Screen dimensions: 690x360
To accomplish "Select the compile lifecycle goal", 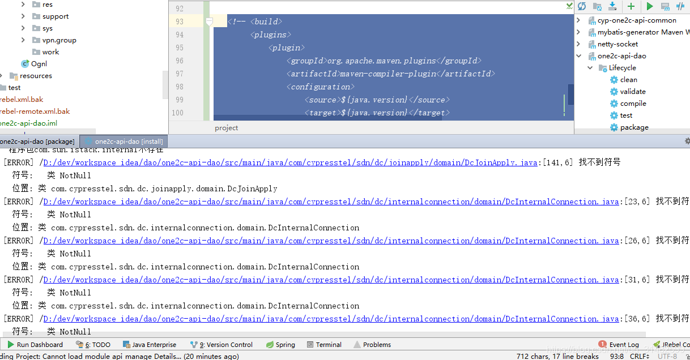I will click(633, 104).
